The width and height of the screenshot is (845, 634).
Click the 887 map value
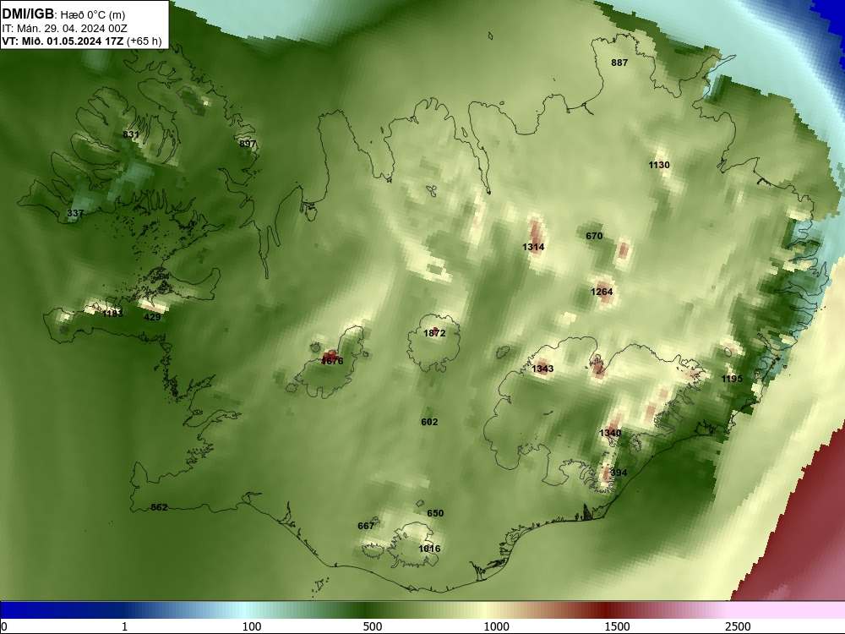coord(619,63)
